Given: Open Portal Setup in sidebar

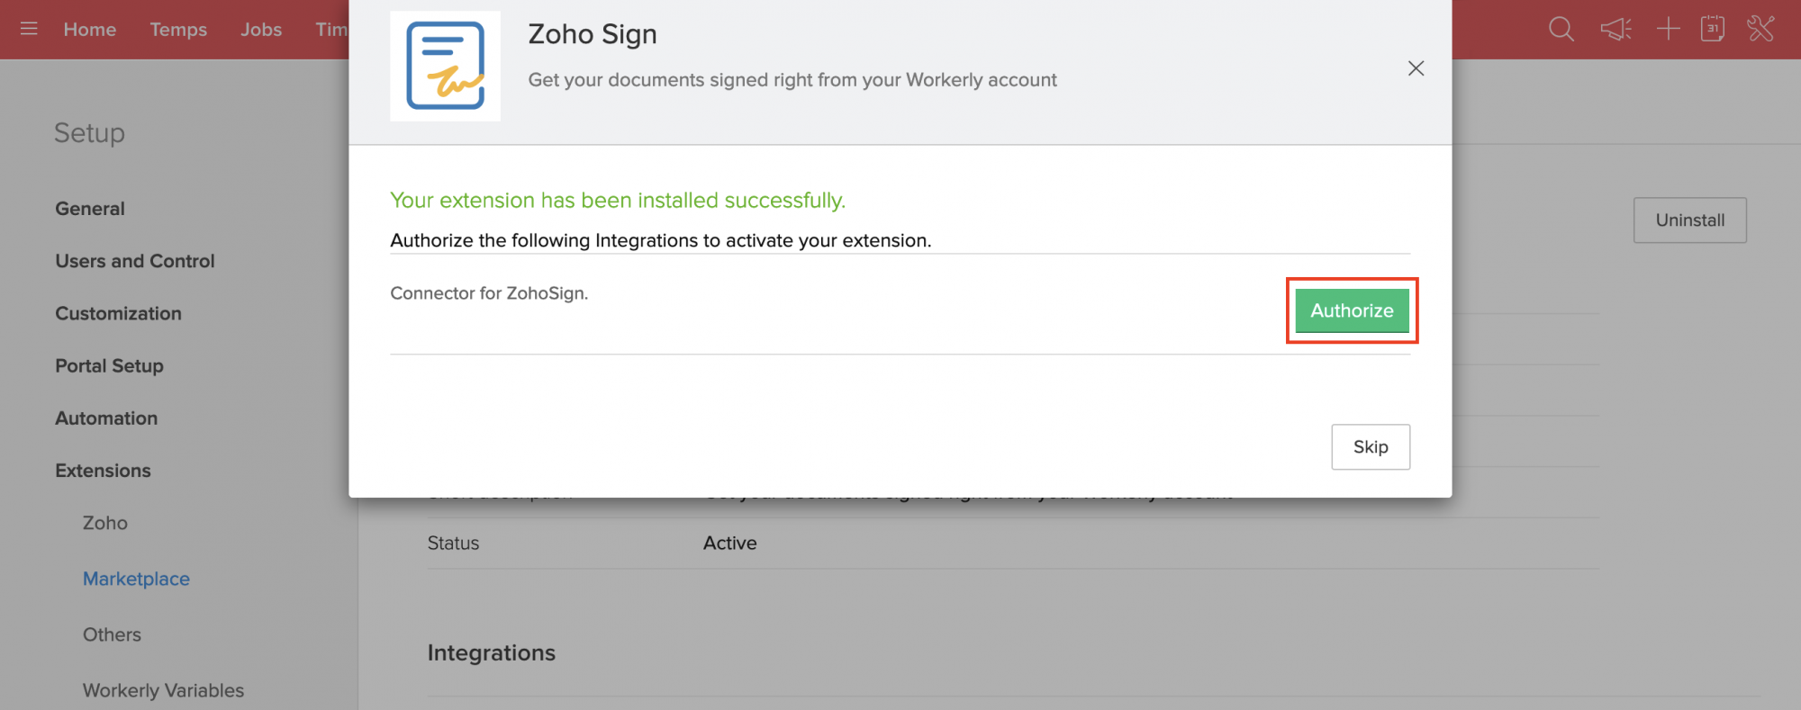Looking at the screenshot, I should [x=109, y=365].
